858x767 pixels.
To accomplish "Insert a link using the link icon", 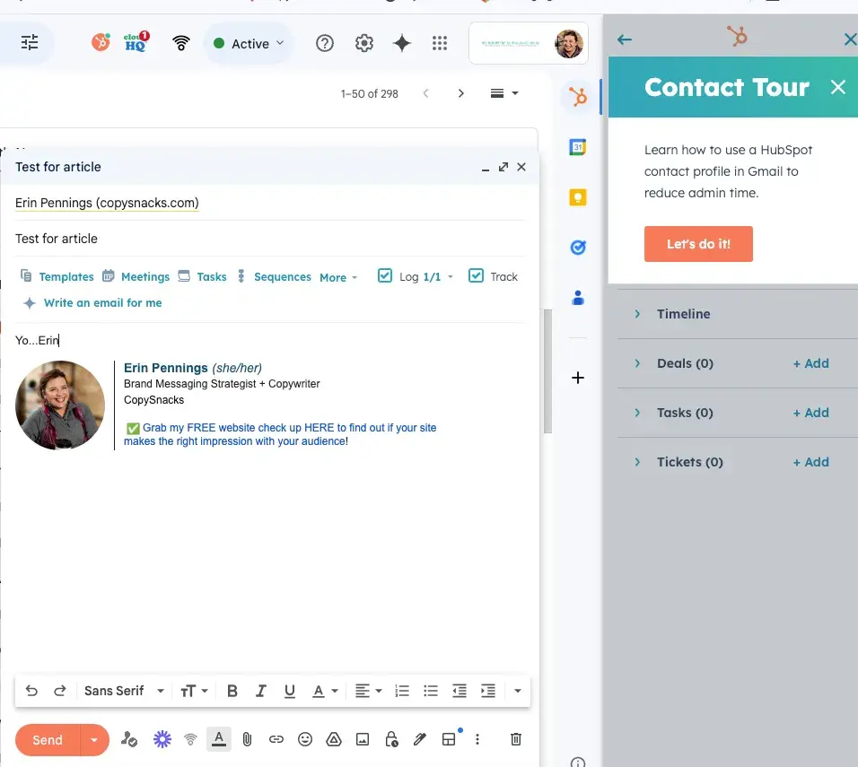I will 276,739.
